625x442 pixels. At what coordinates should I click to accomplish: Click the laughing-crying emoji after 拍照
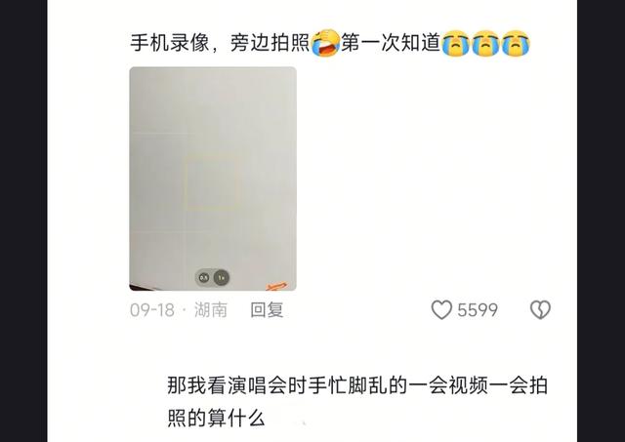pyautogui.click(x=325, y=43)
